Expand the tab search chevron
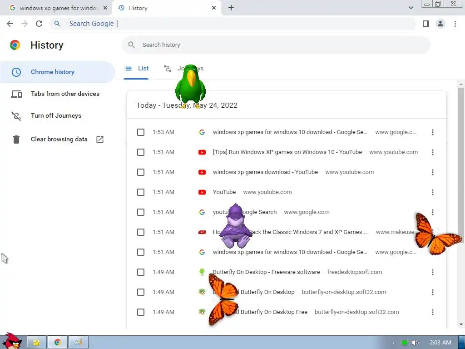This screenshot has height=349, width=465. click(x=411, y=8)
